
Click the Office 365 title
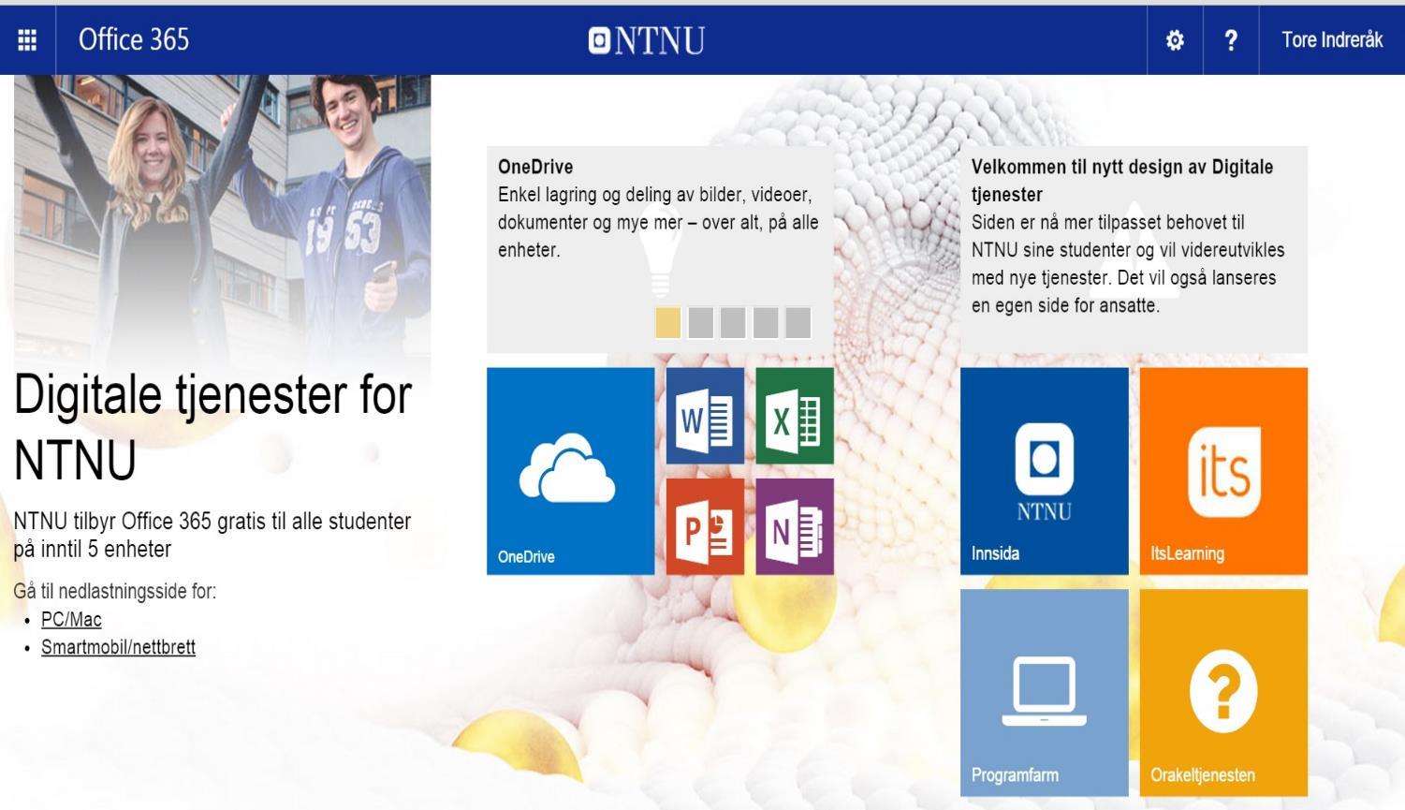(x=134, y=39)
